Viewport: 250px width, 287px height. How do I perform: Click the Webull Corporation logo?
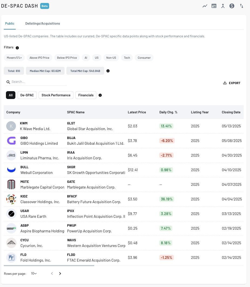pos(11,170)
